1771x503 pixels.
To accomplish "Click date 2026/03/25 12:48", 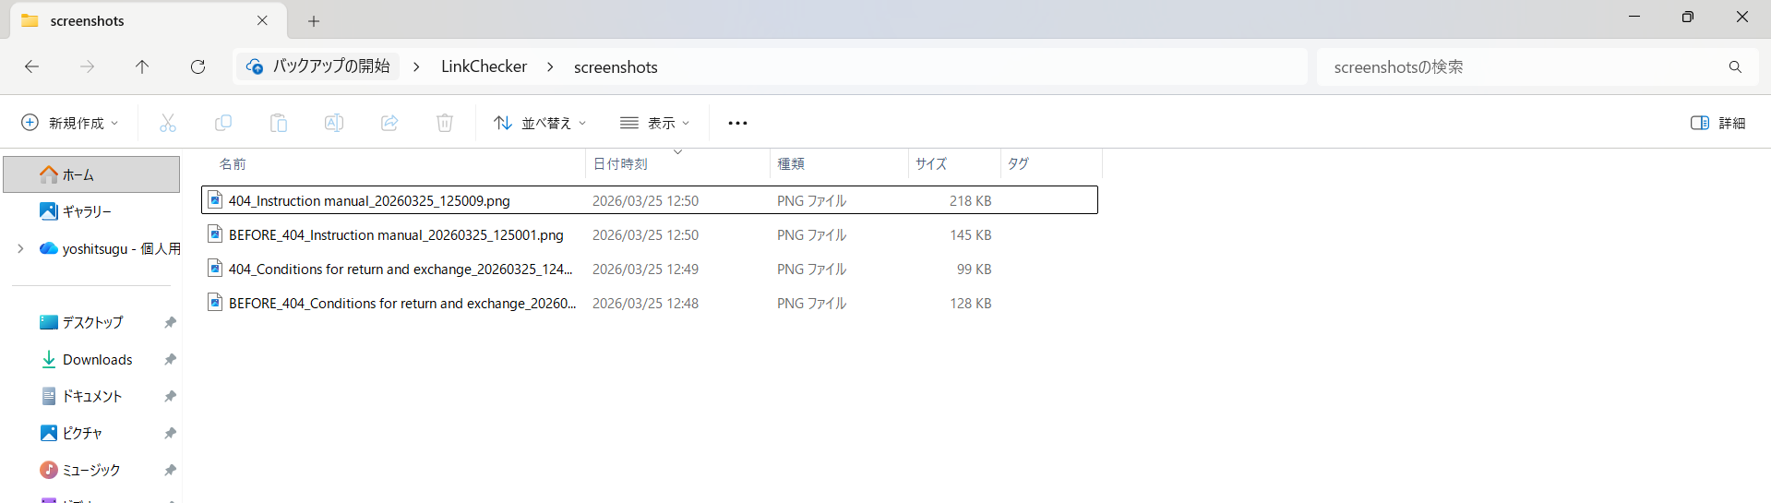I will [x=645, y=304].
